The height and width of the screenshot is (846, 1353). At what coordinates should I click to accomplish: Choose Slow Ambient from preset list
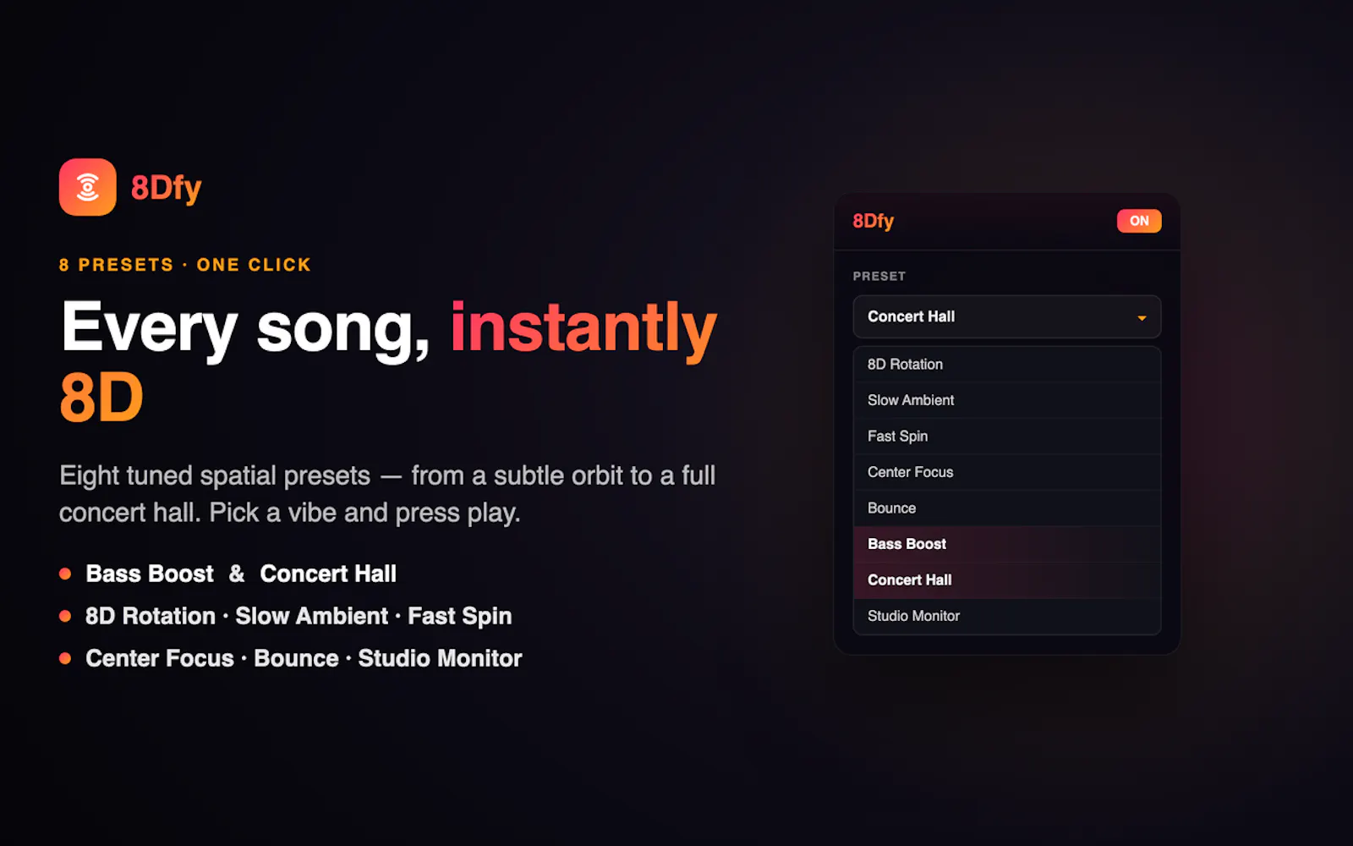[1006, 400]
